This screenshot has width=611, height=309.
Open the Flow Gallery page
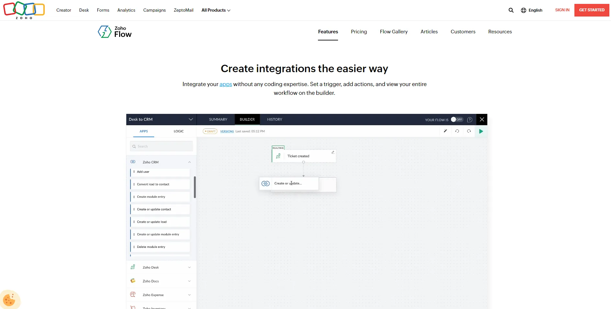394,32
